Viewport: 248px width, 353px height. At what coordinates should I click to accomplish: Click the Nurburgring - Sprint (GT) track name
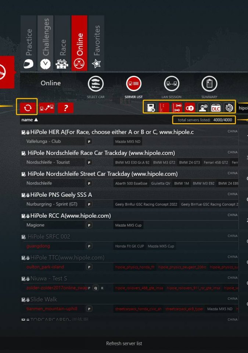pyautogui.click(x=52, y=204)
